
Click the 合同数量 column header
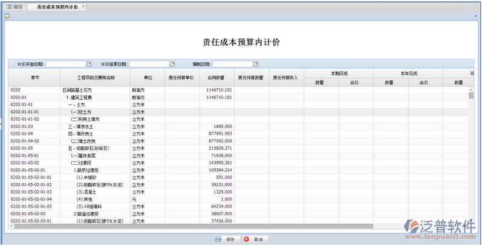click(x=216, y=78)
